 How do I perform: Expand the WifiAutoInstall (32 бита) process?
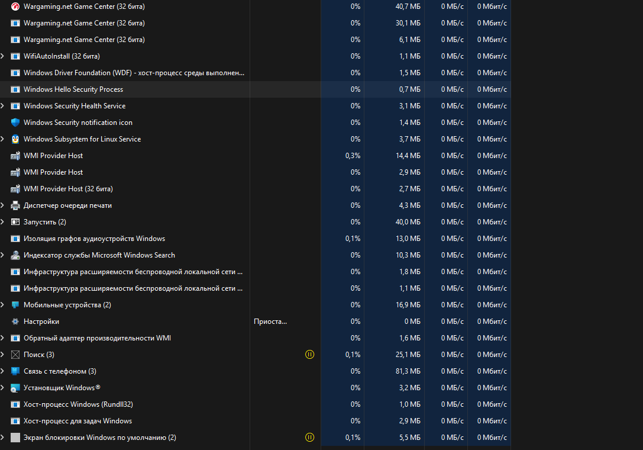(3, 56)
